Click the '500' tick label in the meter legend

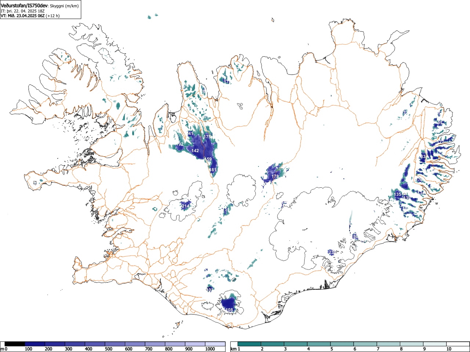(x=109, y=349)
